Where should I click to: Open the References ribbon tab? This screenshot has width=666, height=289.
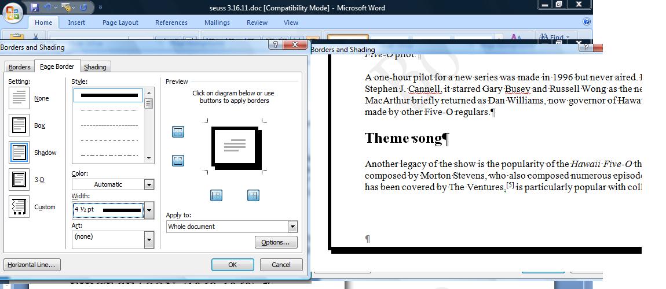click(x=171, y=23)
